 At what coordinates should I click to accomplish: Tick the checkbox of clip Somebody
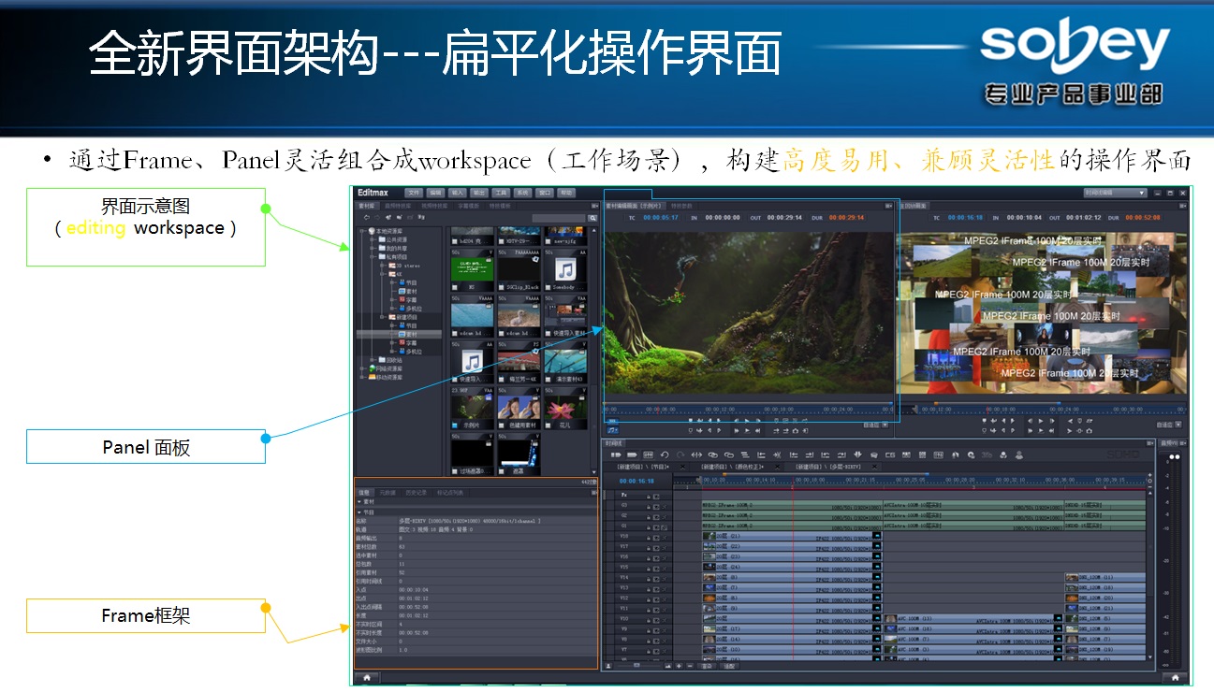[548, 287]
